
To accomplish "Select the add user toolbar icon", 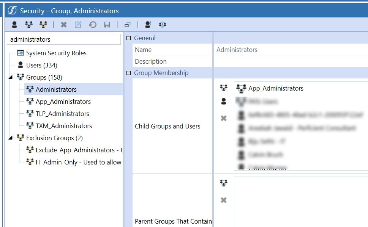I will tap(14, 25).
